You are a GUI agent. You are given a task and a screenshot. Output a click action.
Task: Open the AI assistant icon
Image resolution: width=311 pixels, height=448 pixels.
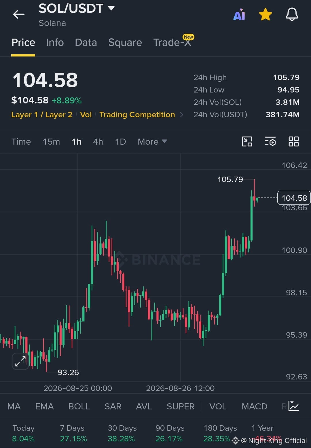[239, 14]
